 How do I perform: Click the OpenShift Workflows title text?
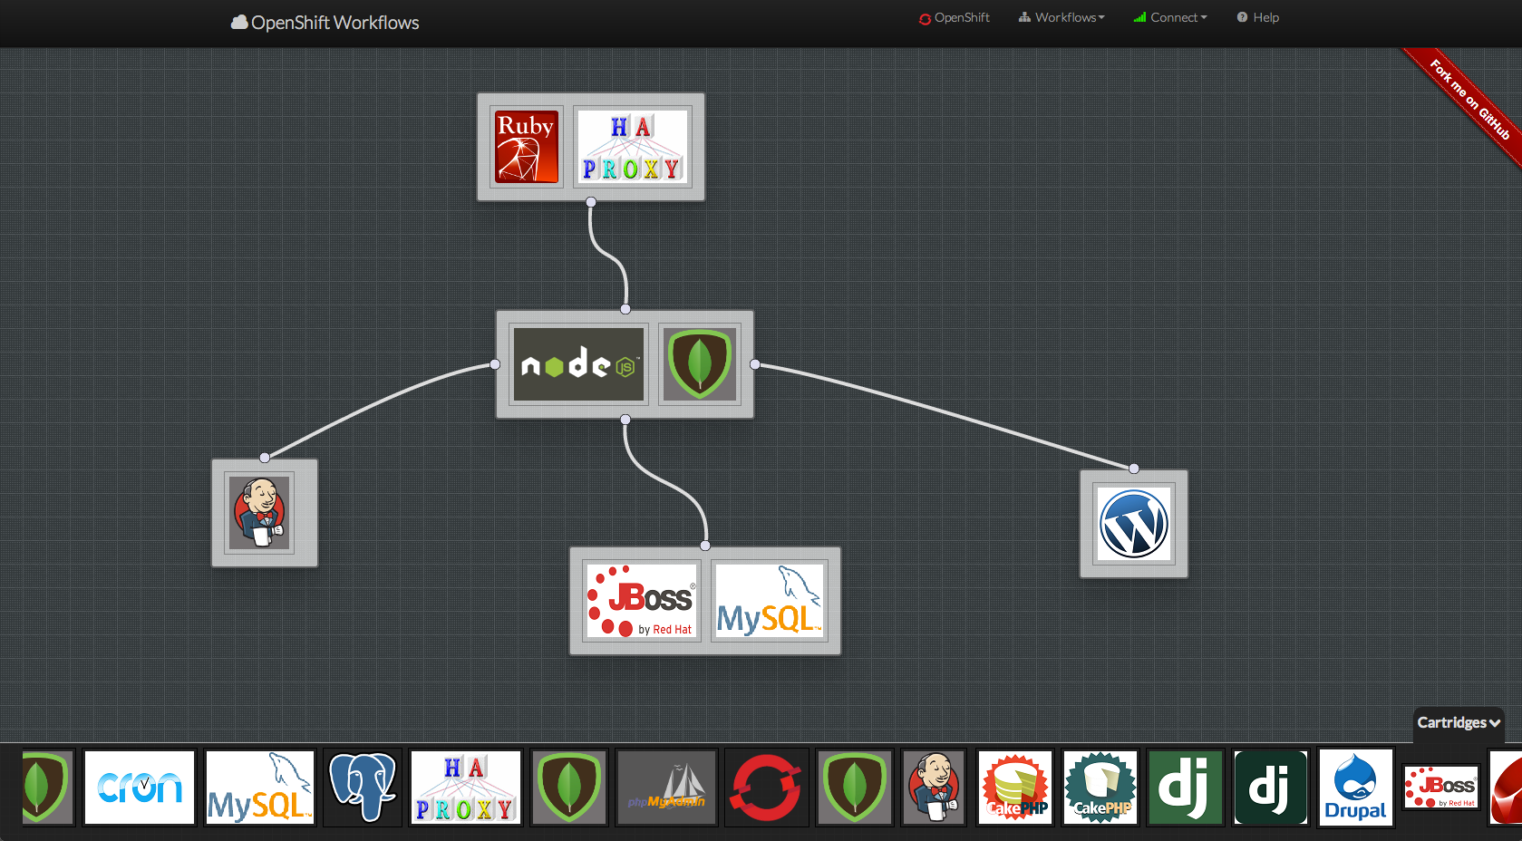(334, 23)
